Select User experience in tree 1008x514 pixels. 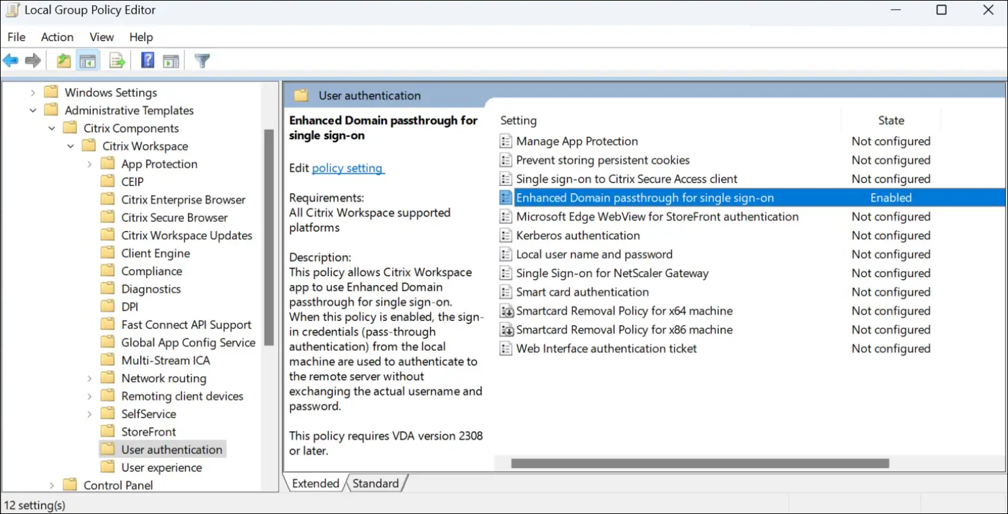[161, 468]
